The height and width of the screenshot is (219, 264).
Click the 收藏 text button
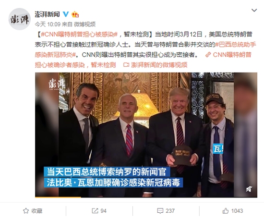click(x=37, y=211)
